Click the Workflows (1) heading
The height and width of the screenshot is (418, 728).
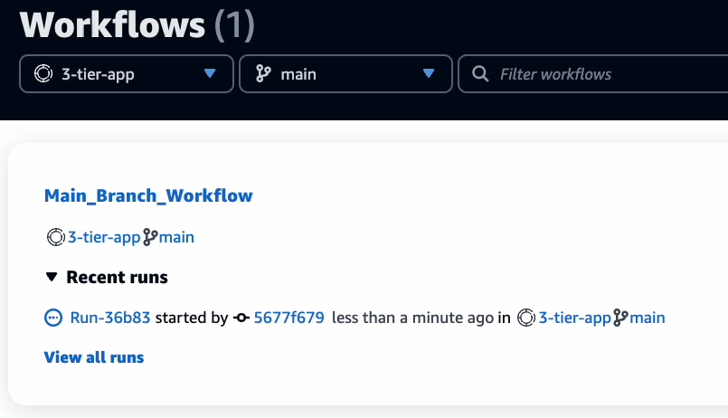(137, 24)
